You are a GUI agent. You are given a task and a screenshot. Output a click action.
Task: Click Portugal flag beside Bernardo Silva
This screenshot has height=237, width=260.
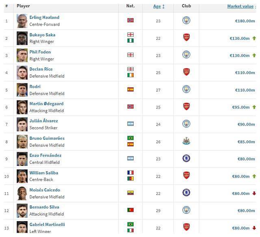pos(130,210)
